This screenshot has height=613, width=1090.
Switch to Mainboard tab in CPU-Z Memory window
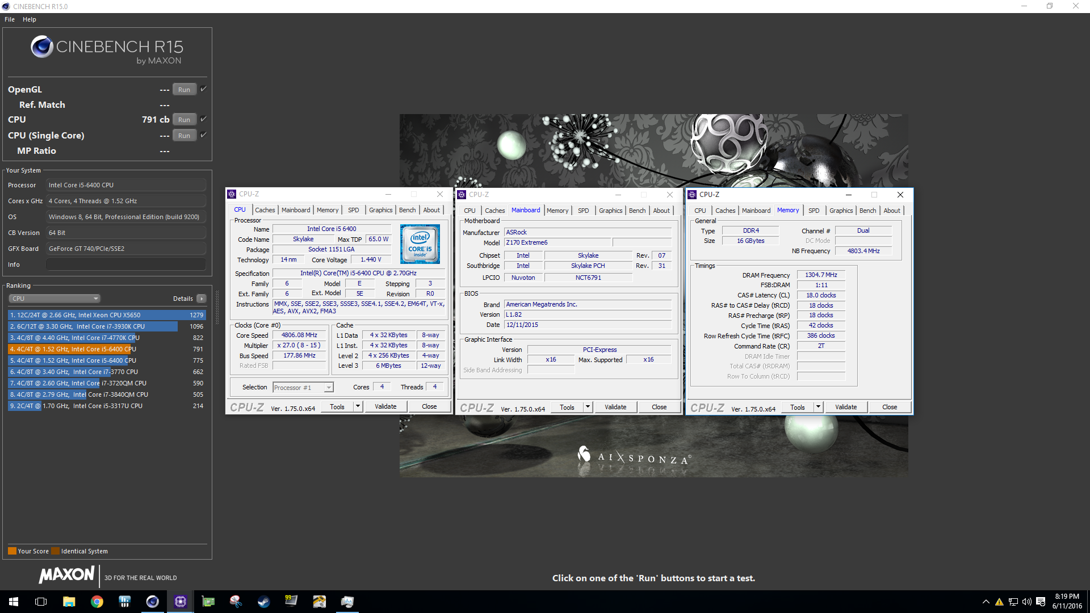[x=756, y=211]
